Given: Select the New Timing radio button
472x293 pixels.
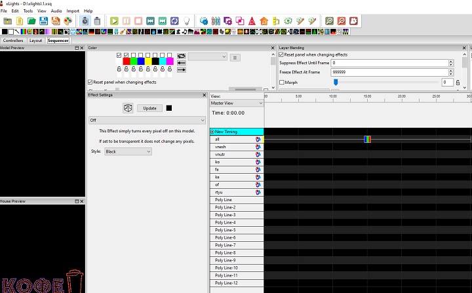Looking at the screenshot, I should [212, 132].
